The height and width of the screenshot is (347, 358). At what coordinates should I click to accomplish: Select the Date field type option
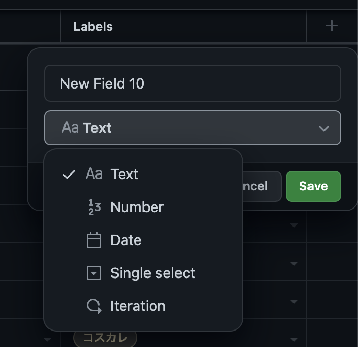(x=126, y=240)
